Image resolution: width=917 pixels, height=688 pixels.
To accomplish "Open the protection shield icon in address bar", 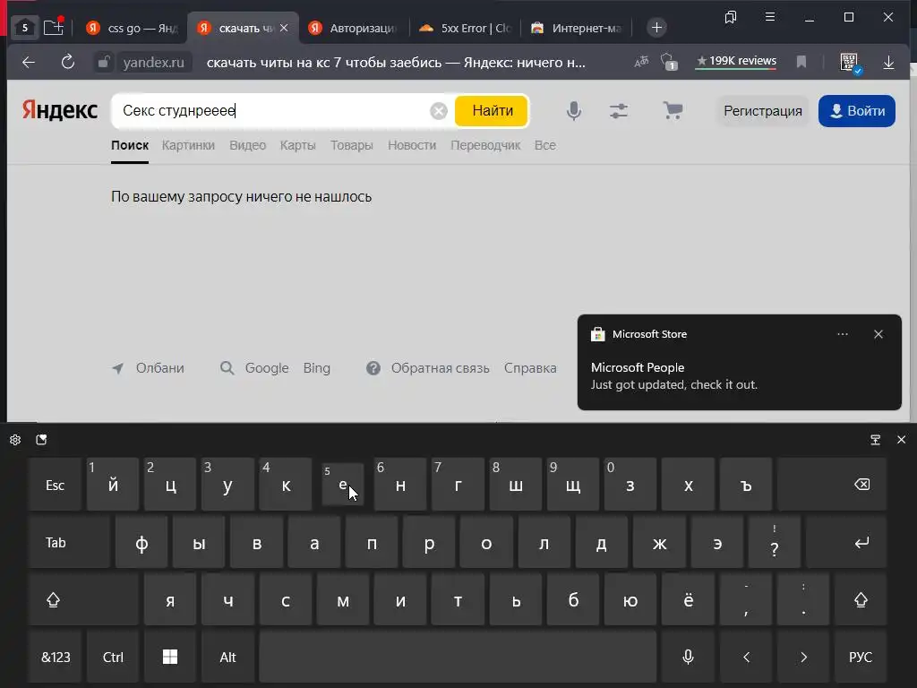I will coord(668,62).
